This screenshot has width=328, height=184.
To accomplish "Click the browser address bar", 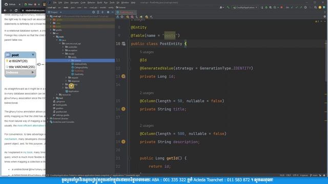I will pyautogui.click(x=33, y=10).
